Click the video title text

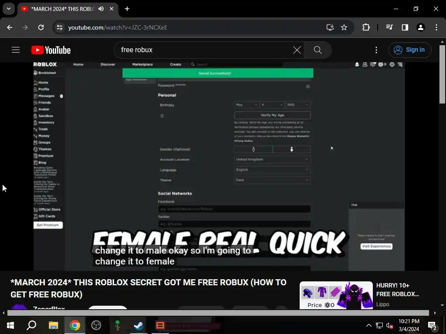pos(148,288)
